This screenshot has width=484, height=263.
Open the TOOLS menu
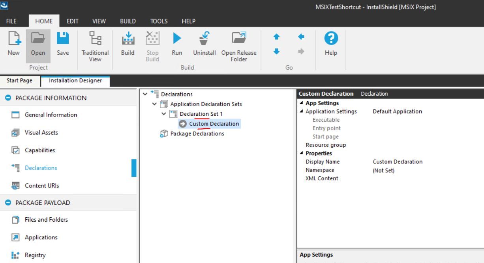pos(158,21)
